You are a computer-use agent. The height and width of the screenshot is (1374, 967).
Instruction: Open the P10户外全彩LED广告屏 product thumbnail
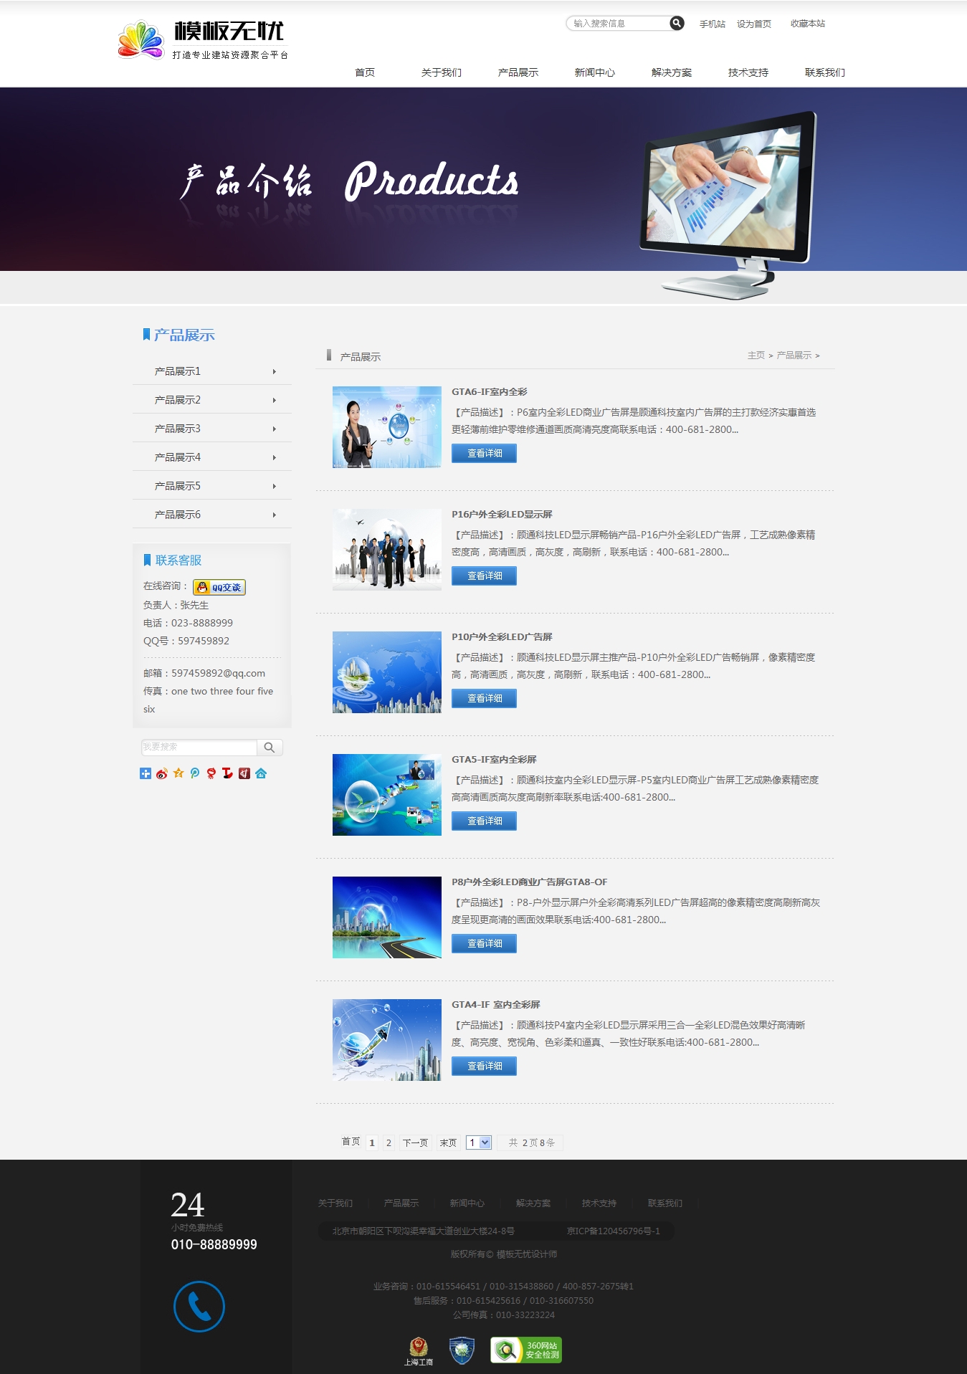coord(387,672)
